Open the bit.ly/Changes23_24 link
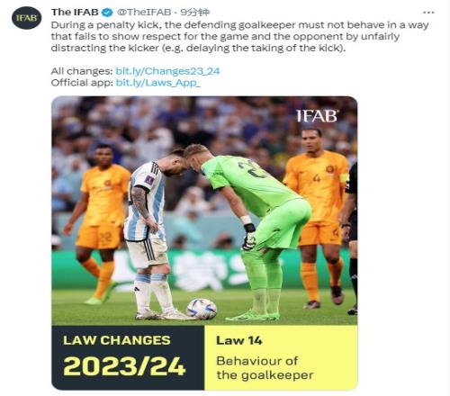This screenshot has height=396, width=450. pyautogui.click(x=167, y=71)
